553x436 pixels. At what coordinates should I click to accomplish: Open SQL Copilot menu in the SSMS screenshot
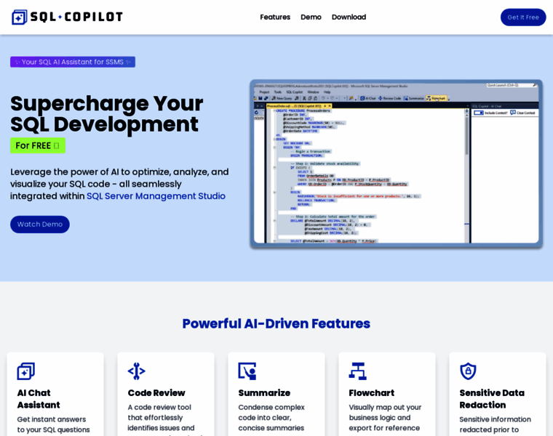point(294,92)
